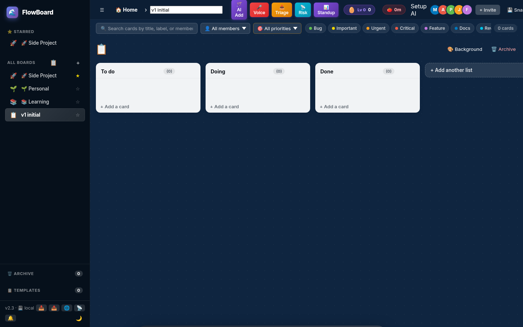Open the Triage inbox button
The image size is (523, 327).
tap(282, 10)
